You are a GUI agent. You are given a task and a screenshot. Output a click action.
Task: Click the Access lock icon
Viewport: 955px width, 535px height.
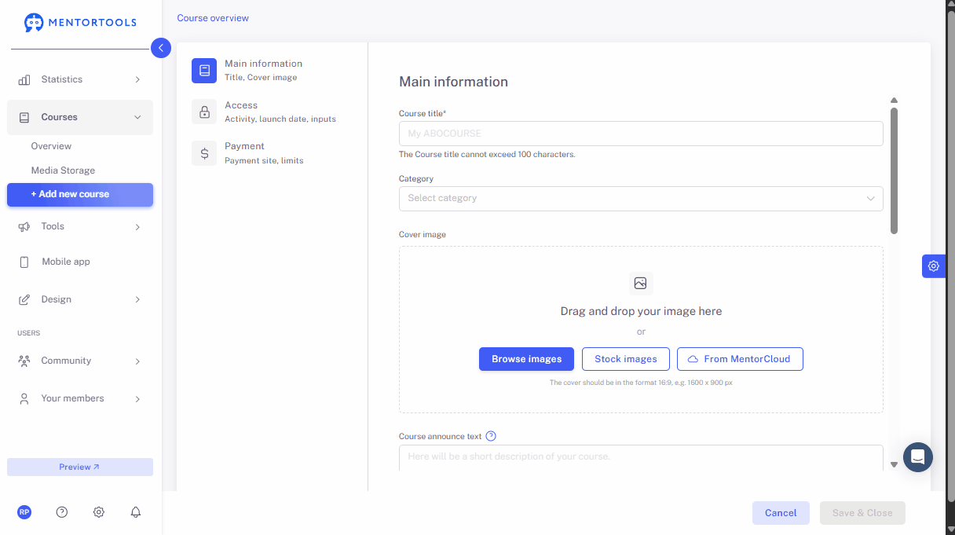[x=204, y=112]
